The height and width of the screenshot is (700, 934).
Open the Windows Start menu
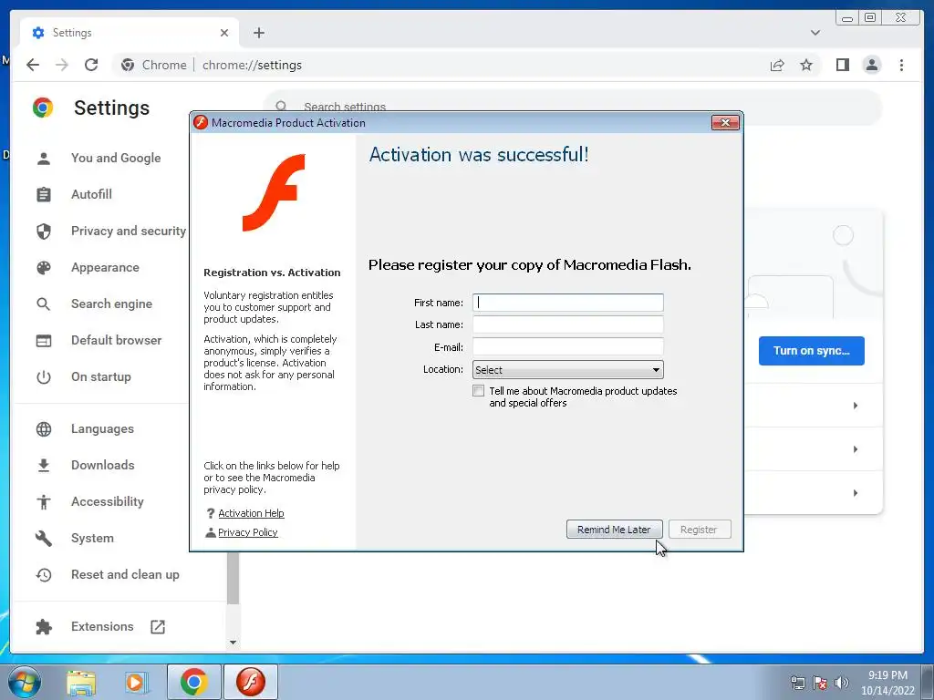(x=25, y=682)
